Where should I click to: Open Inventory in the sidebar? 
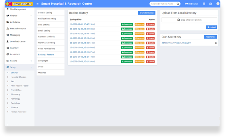pos(14,48)
